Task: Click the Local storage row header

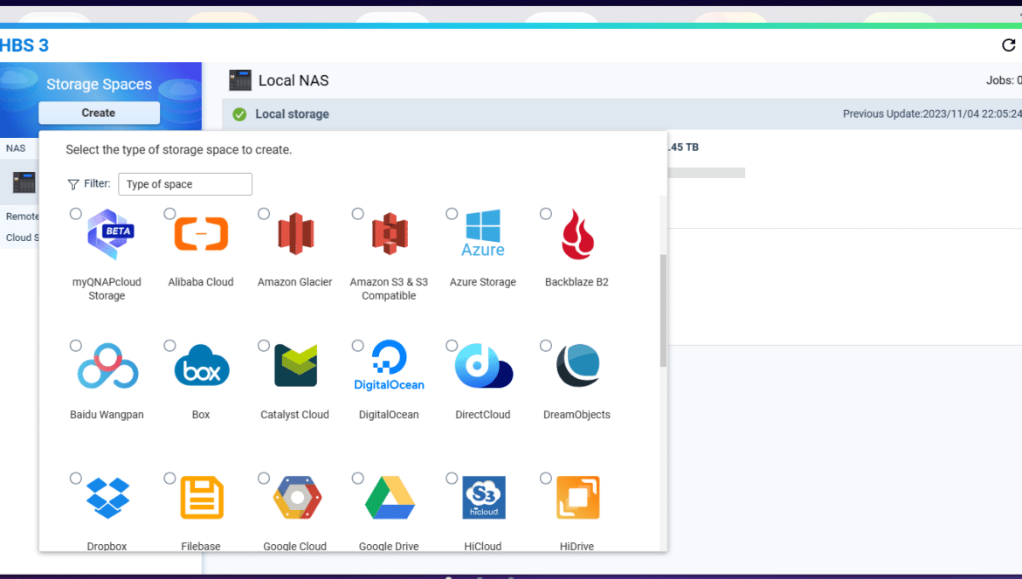Action: [x=622, y=114]
